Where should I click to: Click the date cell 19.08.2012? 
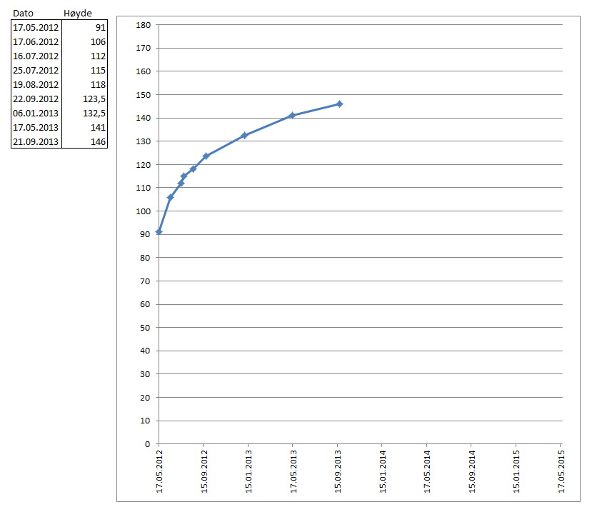[x=36, y=85]
